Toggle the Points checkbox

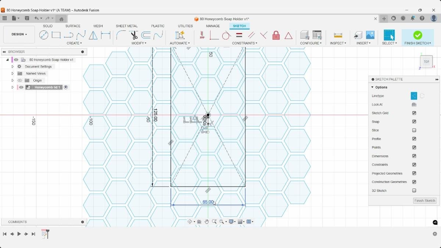(414, 147)
